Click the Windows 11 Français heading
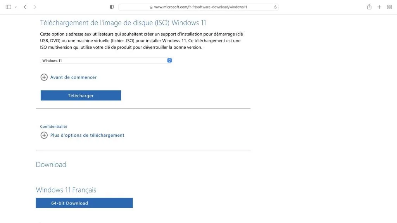397x223 pixels. point(66,190)
